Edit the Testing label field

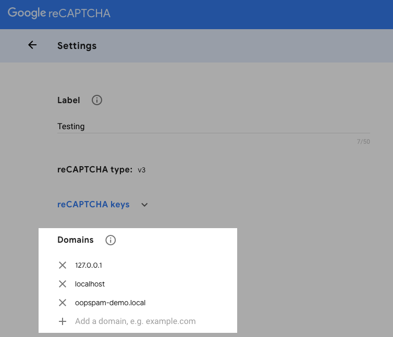tap(214, 127)
